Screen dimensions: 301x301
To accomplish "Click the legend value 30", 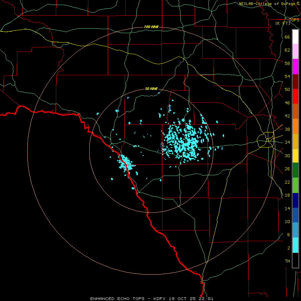I will pos(287,156).
